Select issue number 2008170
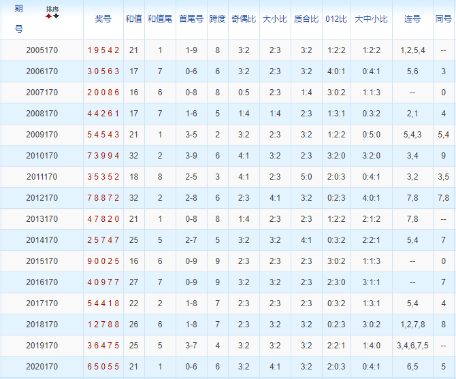Image resolution: width=456 pixels, height=379 pixels. click(x=42, y=114)
